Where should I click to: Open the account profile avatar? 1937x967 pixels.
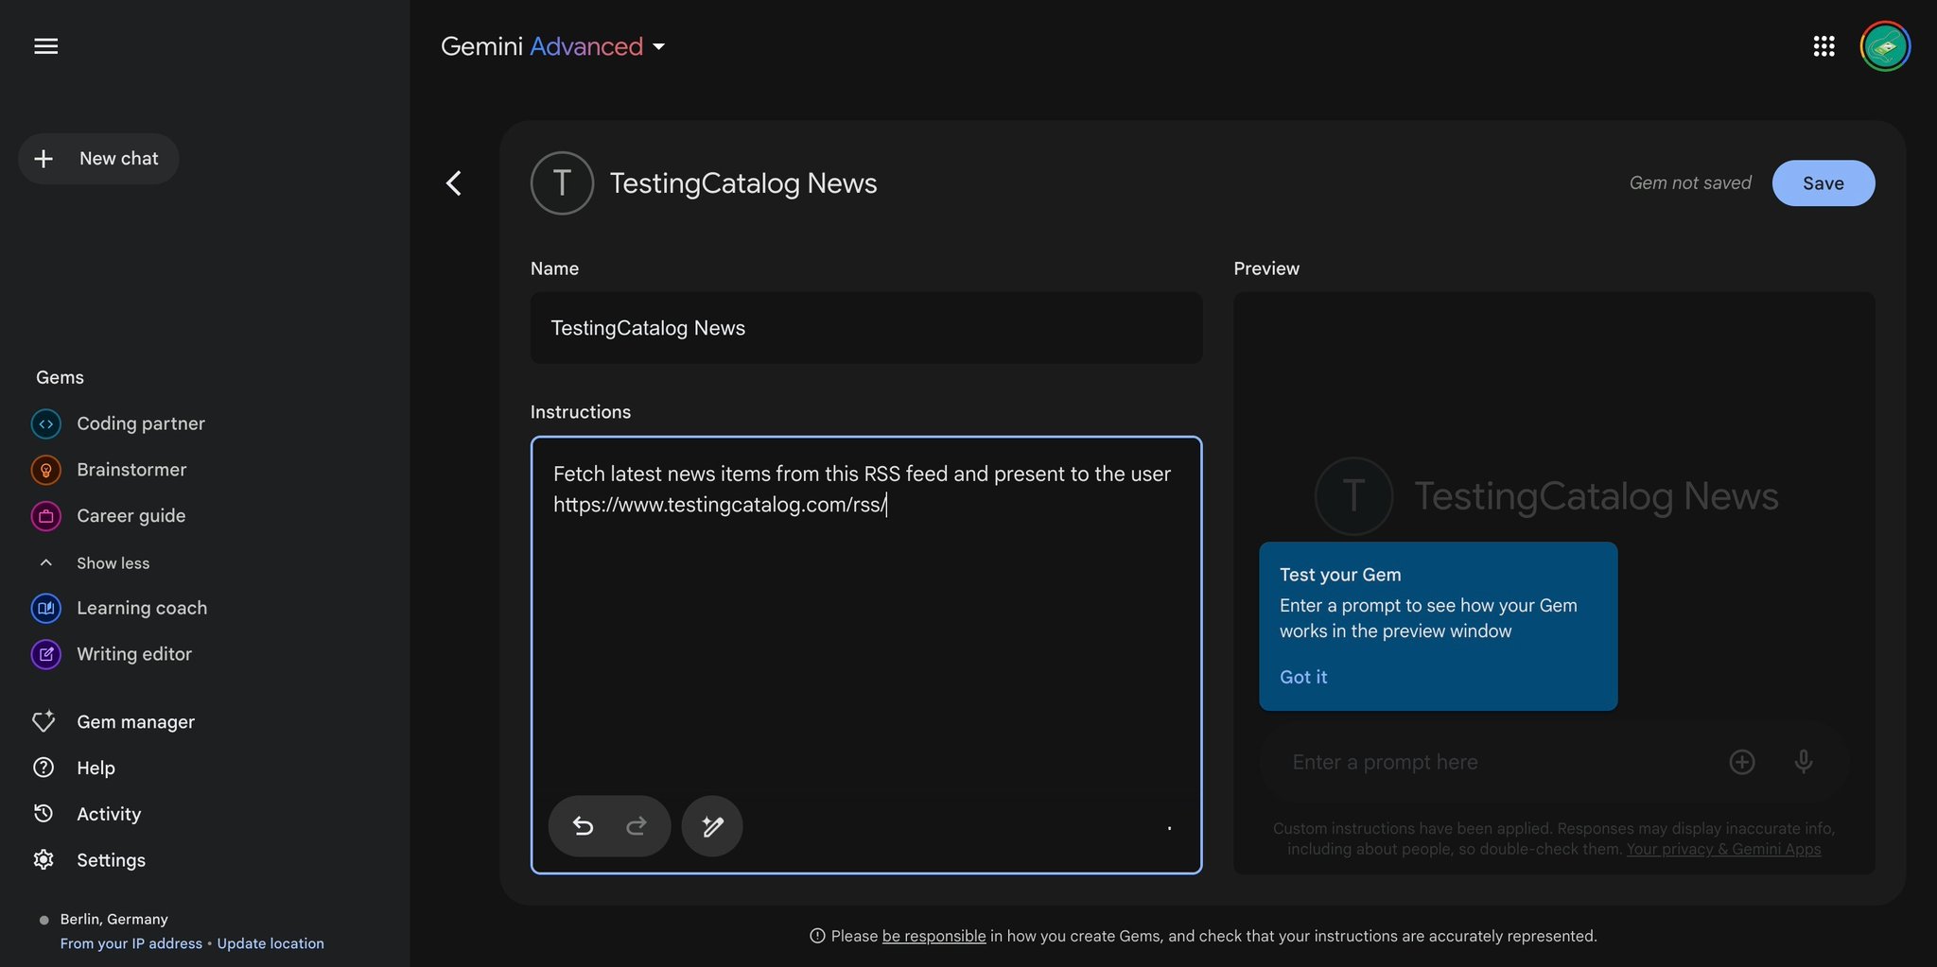coord(1885,46)
